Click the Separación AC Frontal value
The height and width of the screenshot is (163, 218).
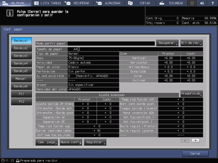(x=86, y=117)
